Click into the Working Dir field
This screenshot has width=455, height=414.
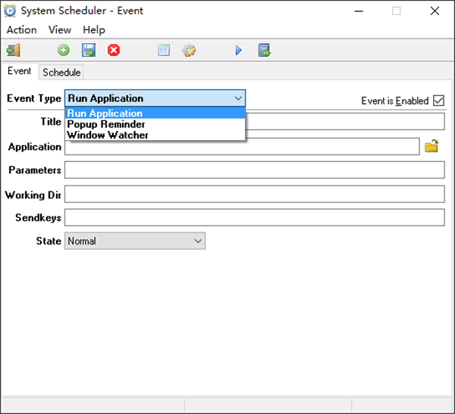pos(255,194)
